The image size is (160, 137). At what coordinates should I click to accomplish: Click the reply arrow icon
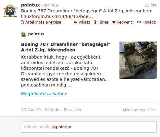tap(76, 22)
